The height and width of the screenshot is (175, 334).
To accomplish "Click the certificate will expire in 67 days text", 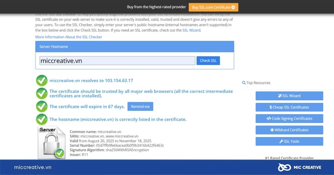I will click(x=87, y=107).
